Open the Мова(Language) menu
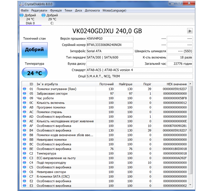Image resolution: width=212 pixels, height=191 pixels. pyautogui.click(x=114, y=10)
